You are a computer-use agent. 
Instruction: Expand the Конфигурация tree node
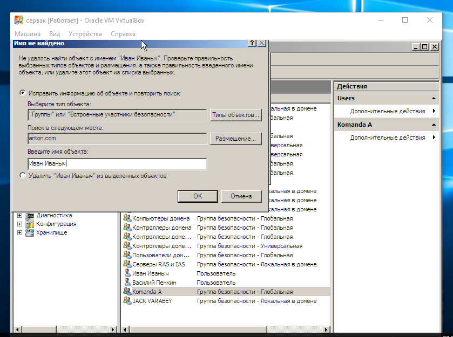[x=20, y=224]
